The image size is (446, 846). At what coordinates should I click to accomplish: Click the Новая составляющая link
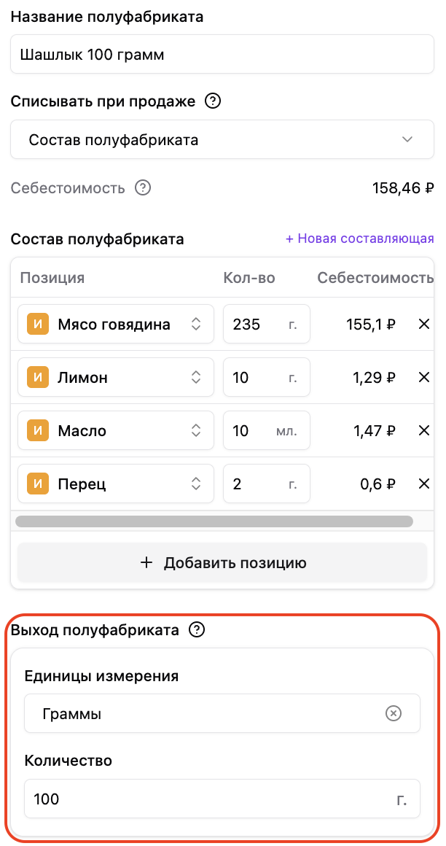click(x=360, y=238)
